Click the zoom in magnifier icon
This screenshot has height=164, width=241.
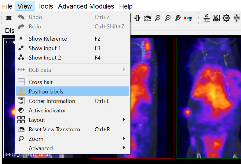(x=158, y=18)
